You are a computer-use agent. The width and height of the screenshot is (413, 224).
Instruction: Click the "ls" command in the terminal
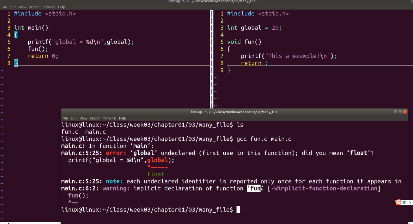(x=240, y=125)
